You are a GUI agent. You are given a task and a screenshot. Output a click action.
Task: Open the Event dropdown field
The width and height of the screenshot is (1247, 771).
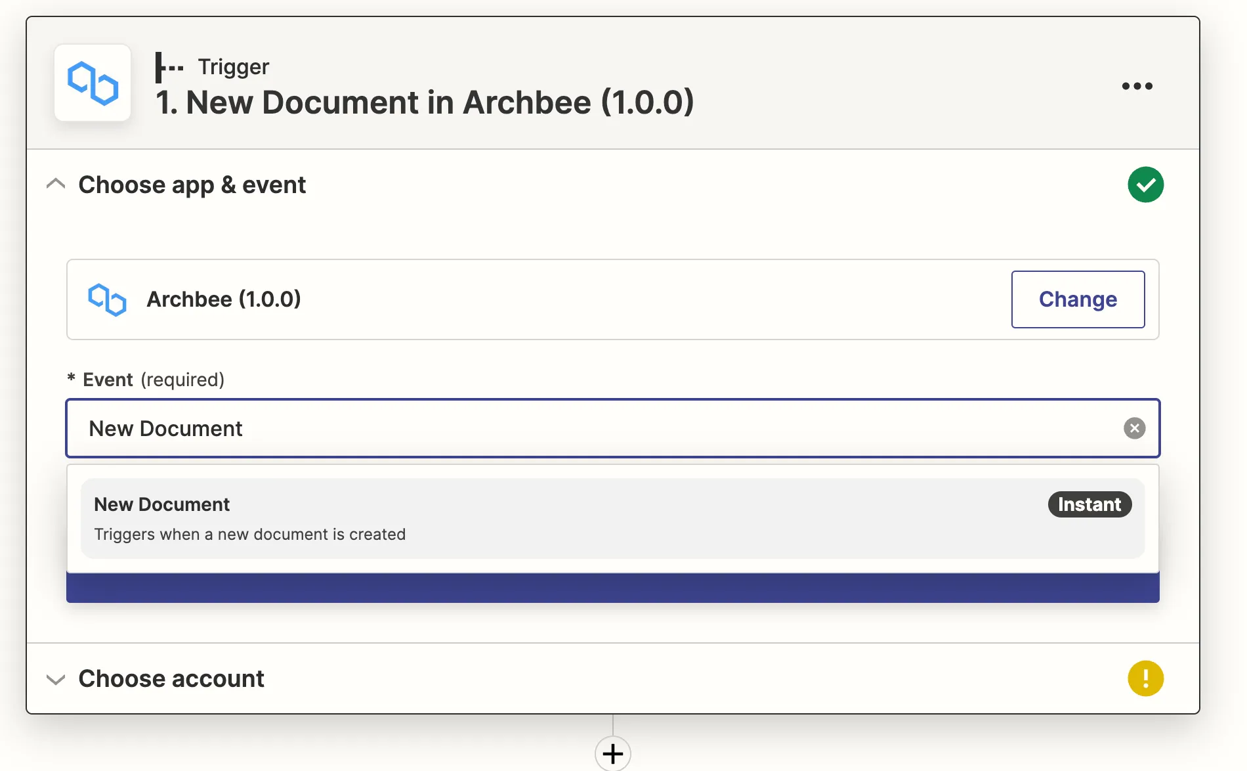[x=612, y=428]
